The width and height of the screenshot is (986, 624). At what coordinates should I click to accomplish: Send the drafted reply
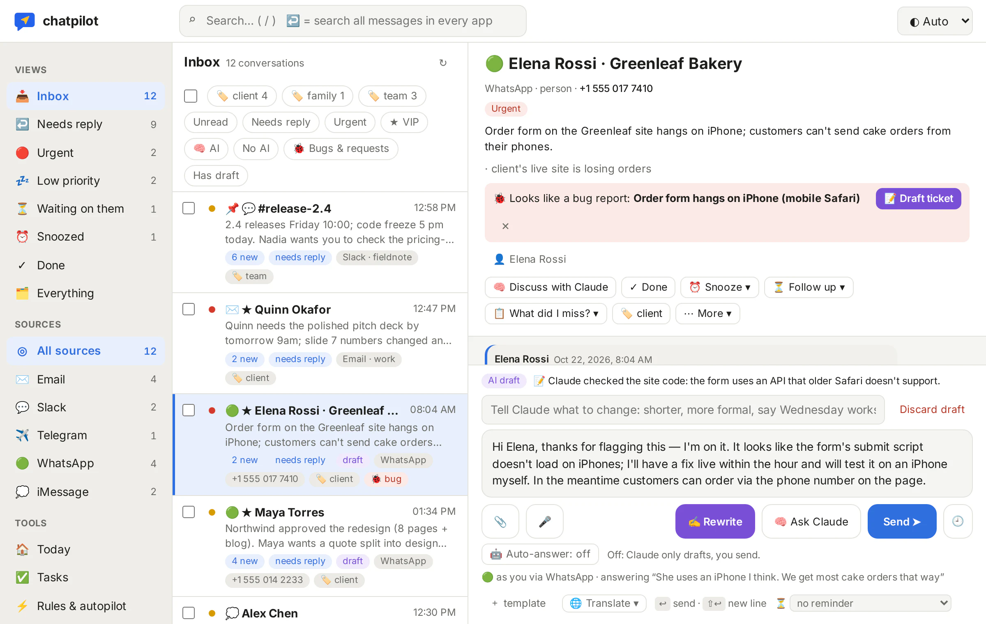pos(902,521)
